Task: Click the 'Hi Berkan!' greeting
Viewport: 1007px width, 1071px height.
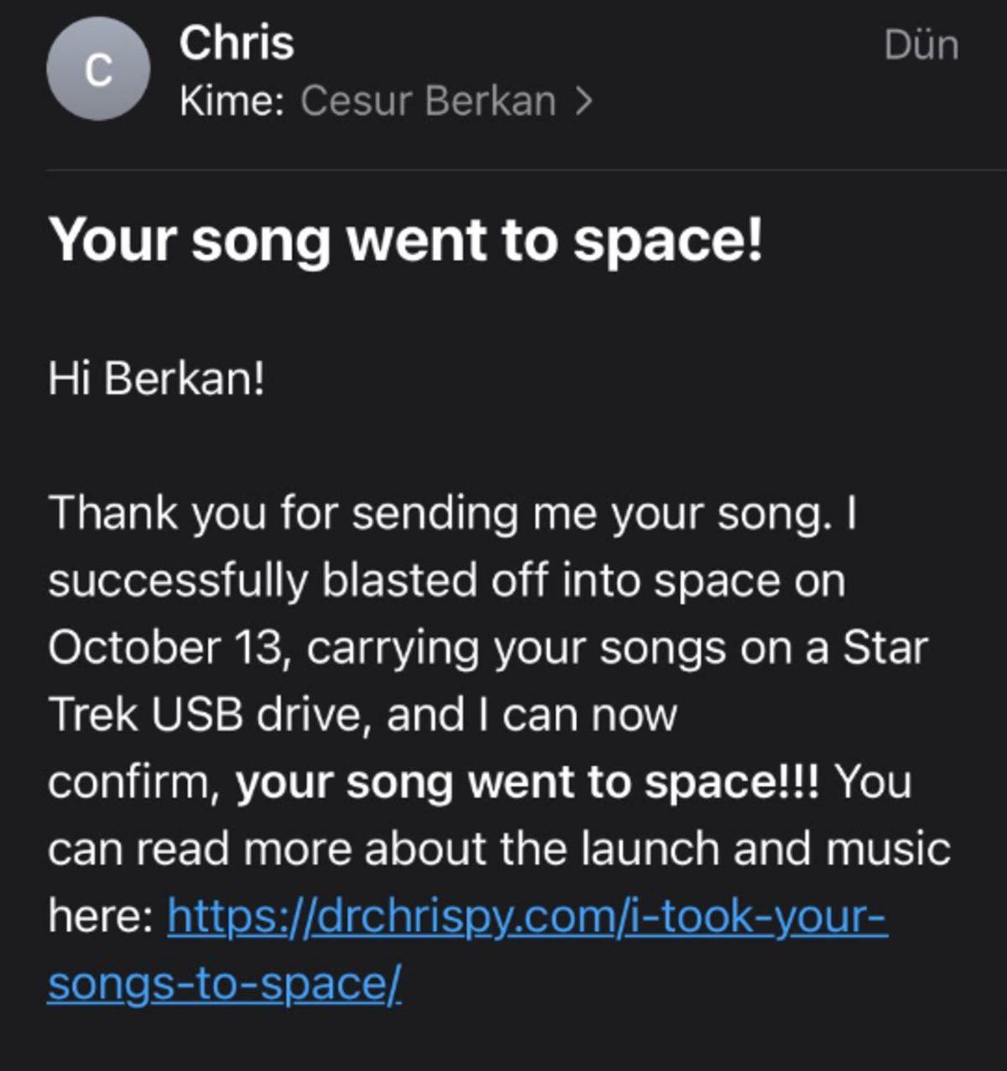Action: pyautogui.click(x=156, y=379)
